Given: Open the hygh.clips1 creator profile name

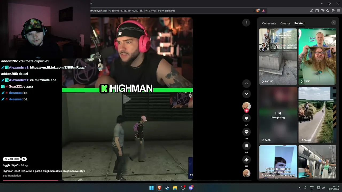Looking at the screenshot, I should [11, 165].
